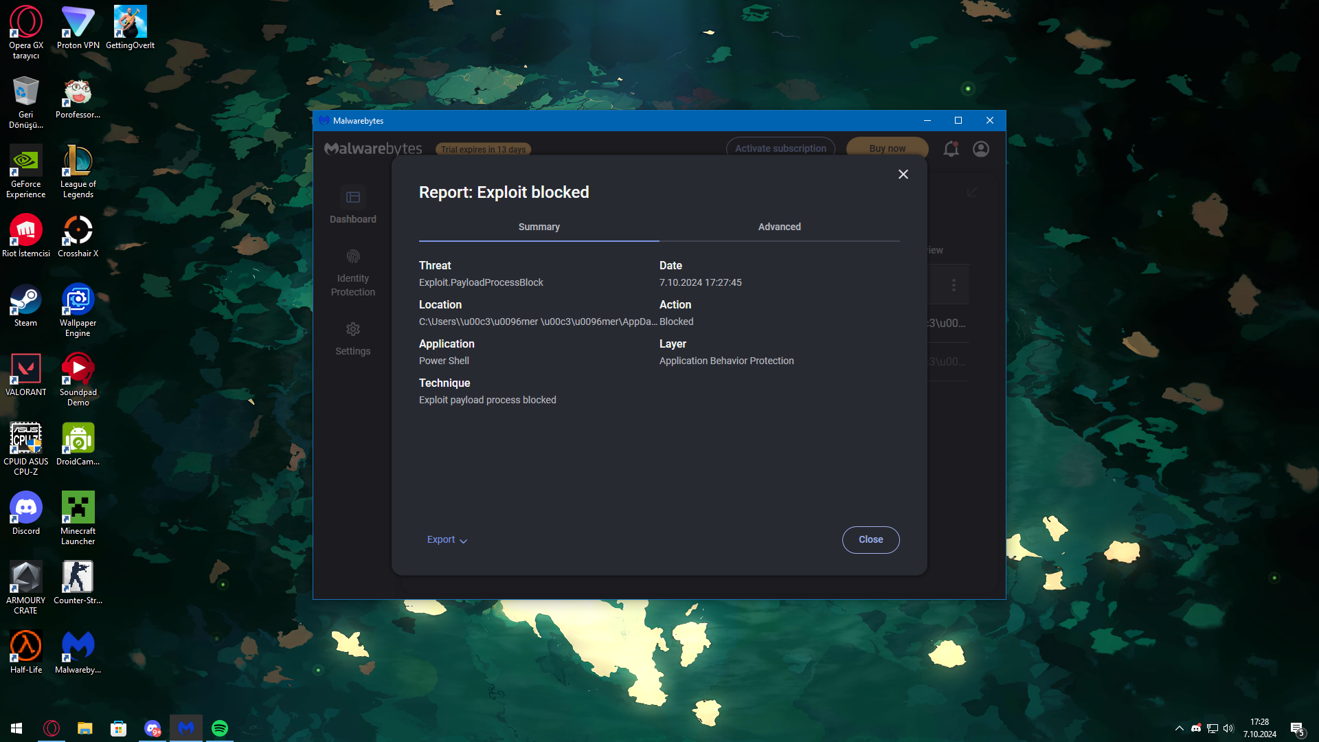
Task: Click the Trial expires in 13 days badge
Action: pos(483,149)
